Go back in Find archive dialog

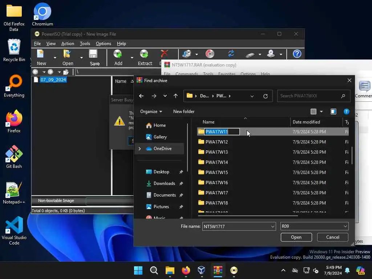click(x=141, y=96)
